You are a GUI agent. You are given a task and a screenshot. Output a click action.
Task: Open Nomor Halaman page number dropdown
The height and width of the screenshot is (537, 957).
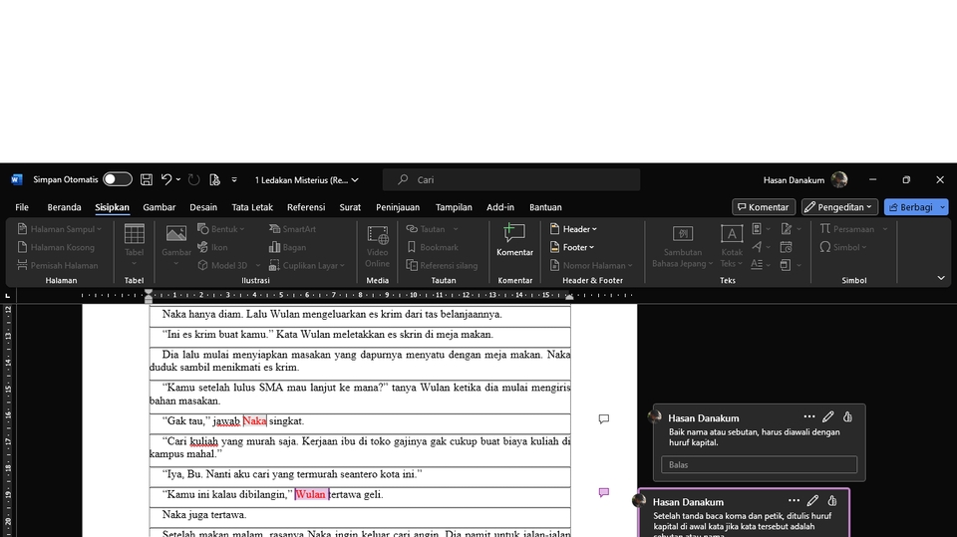point(591,265)
